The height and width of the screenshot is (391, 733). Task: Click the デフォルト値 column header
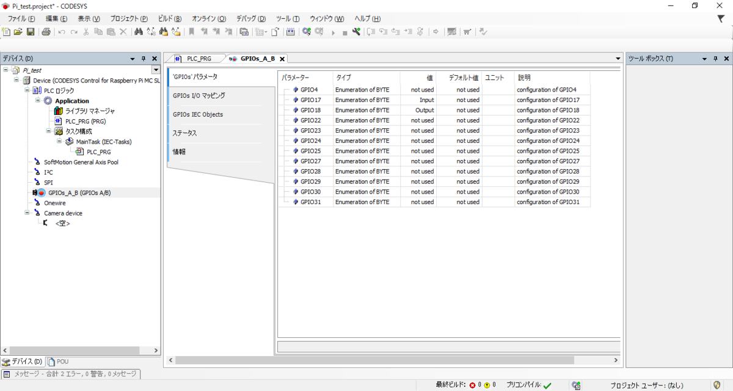(x=459, y=78)
